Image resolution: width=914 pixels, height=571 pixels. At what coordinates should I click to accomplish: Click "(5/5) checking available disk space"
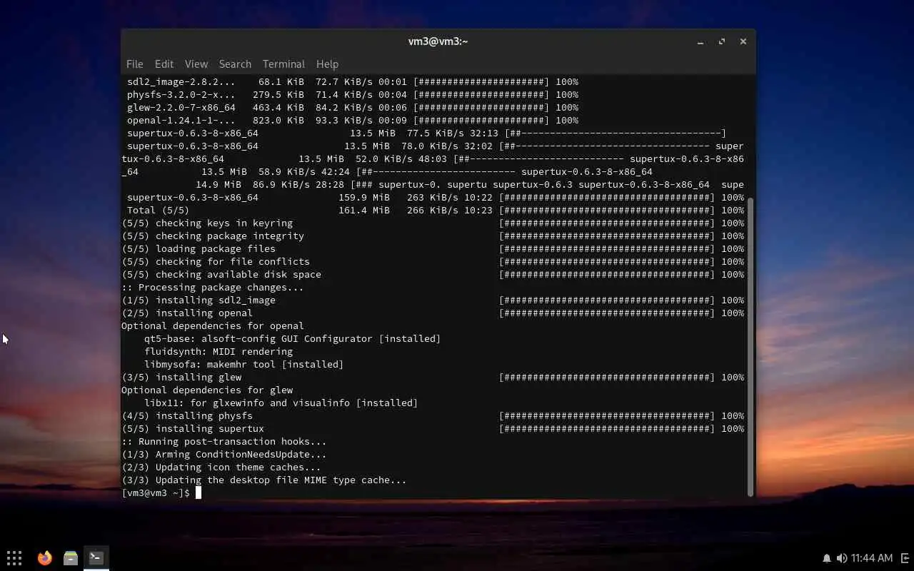pos(221,275)
